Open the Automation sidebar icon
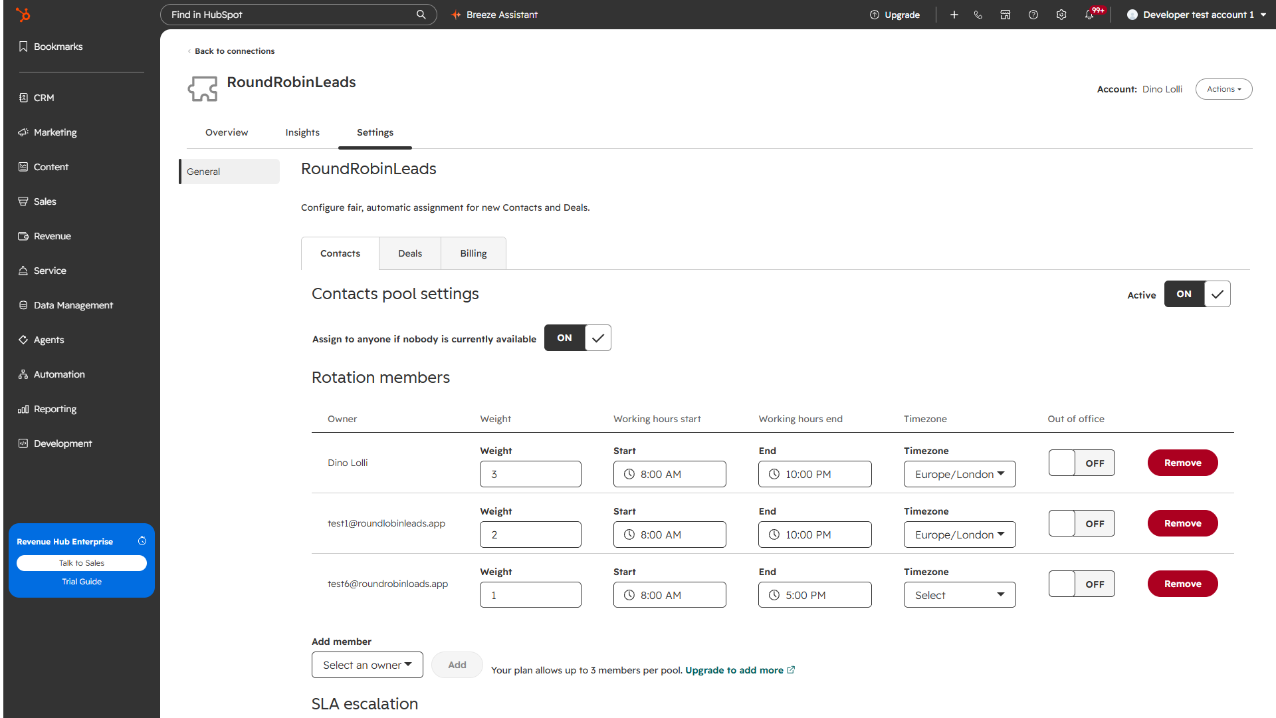1276x718 pixels. pos(23,374)
